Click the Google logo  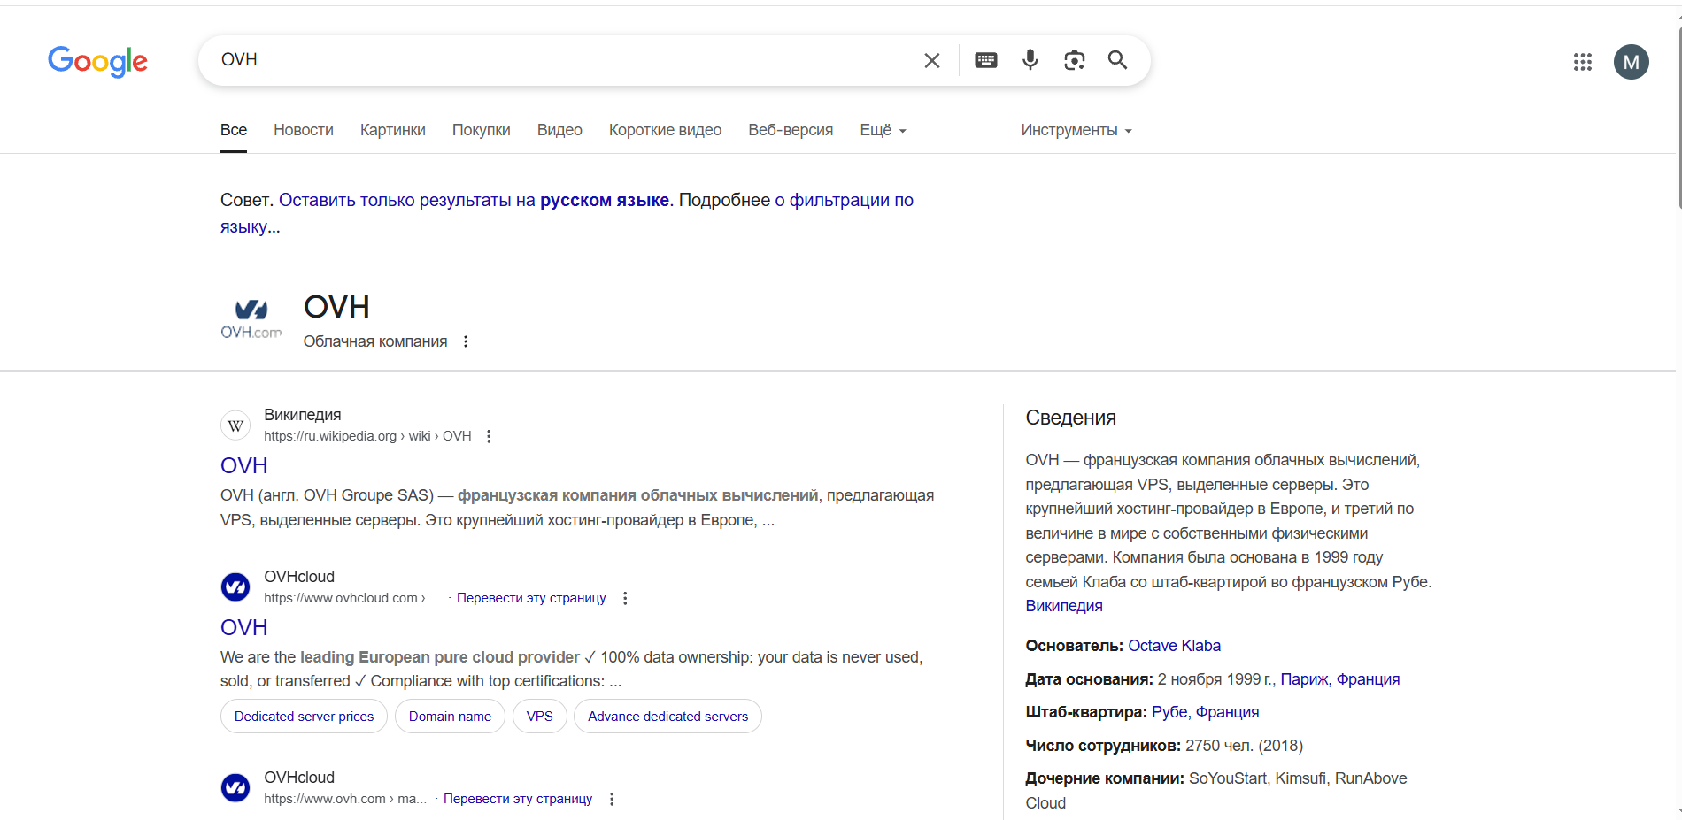point(97,61)
